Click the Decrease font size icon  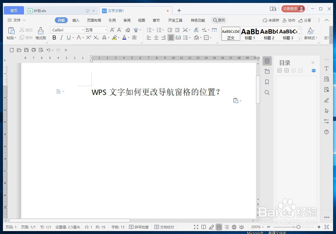(x=120, y=30)
